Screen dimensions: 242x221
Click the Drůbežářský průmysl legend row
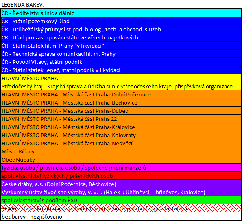coord(121,29)
